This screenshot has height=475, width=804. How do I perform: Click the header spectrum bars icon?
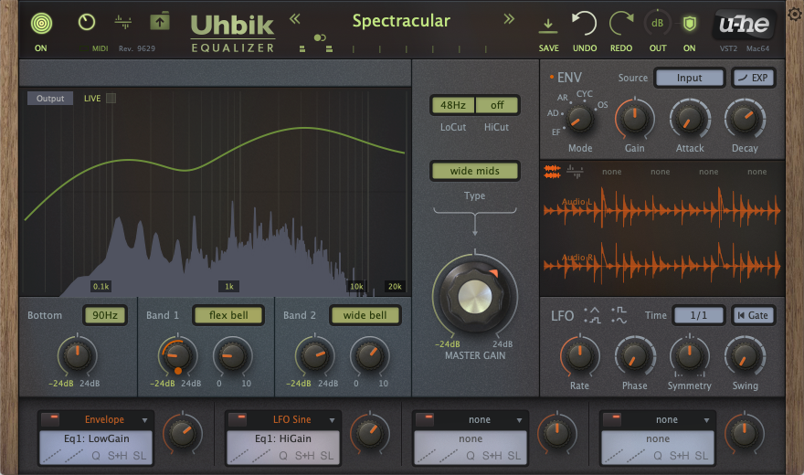pyautogui.click(x=123, y=22)
